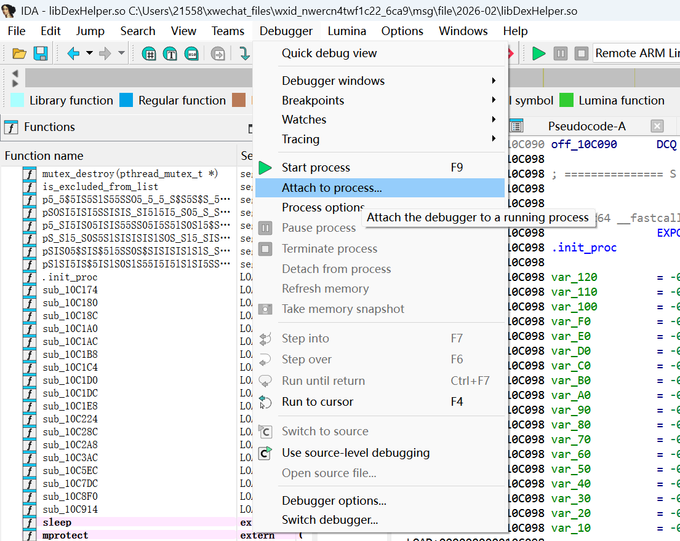Start process with green play toolbar button
The height and width of the screenshot is (541, 680).
point(538,53)
